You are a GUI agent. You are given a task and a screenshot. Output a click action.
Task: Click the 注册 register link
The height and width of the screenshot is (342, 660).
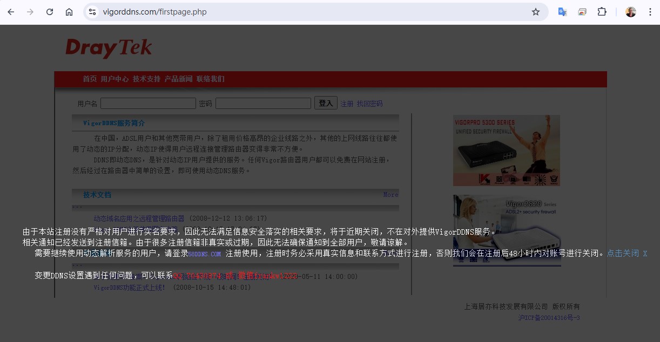pos(347,104)
